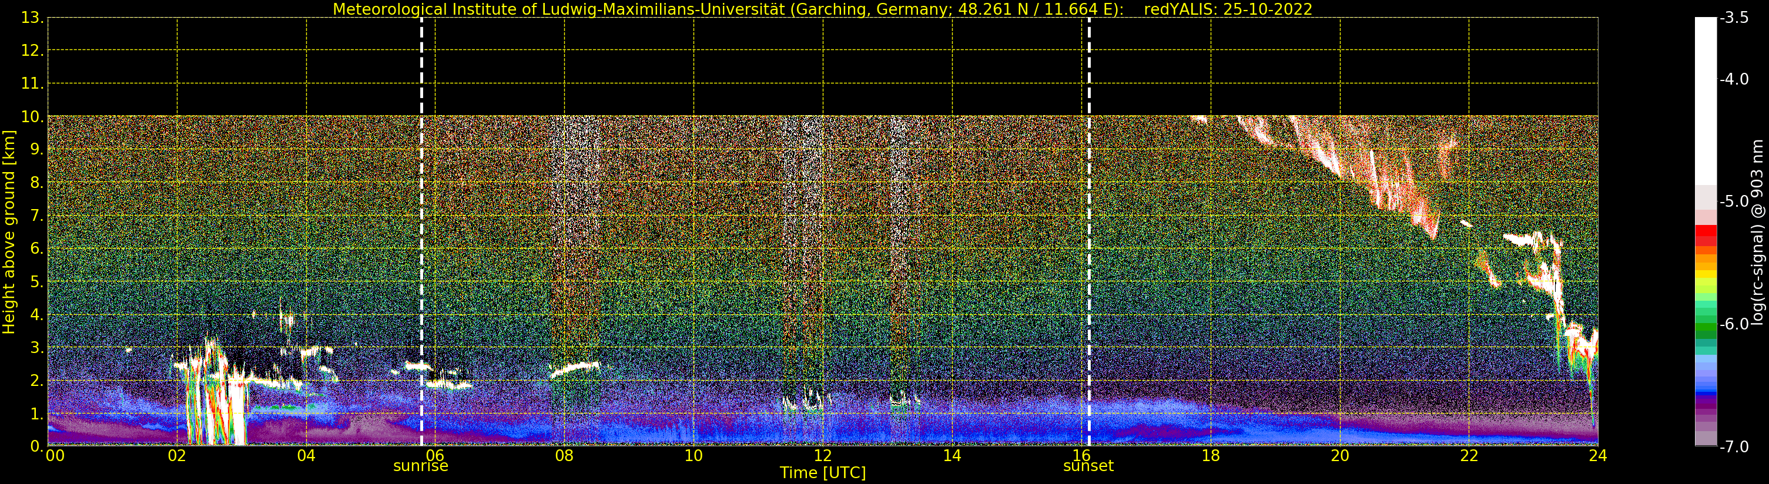Click the height axis tick label 7
This screenshot has width=1769, height=484.
[36, 216]
